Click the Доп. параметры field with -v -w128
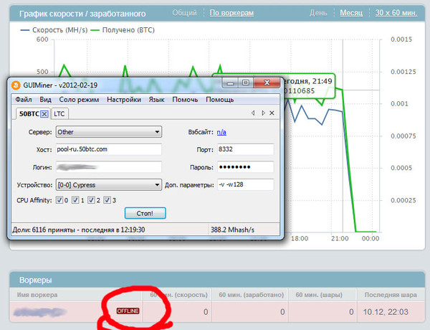 (x=246, y=184)
